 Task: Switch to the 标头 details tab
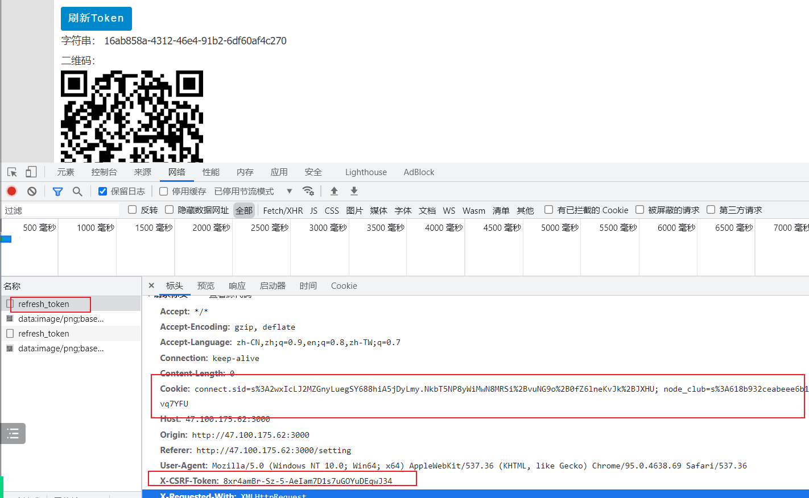coord(175,286)
